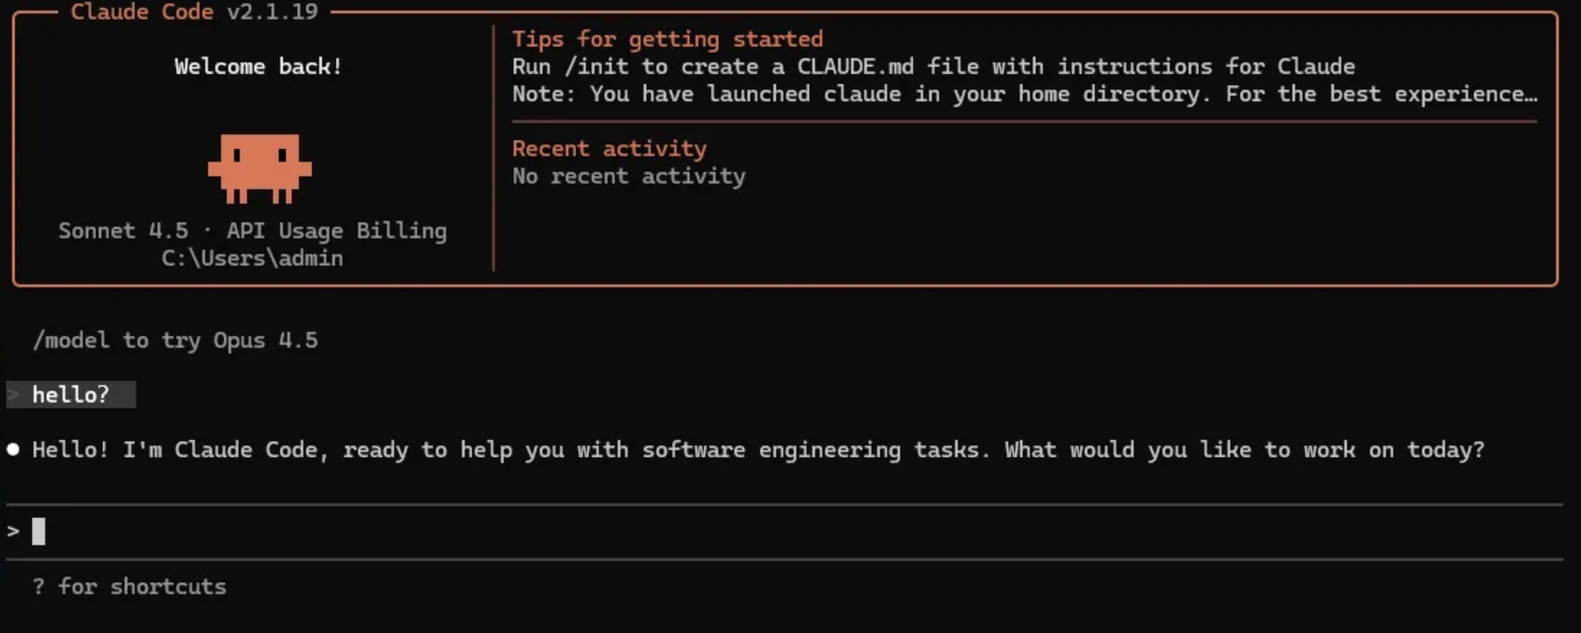Click the '?' character in the shortcuts hint
Viewport: 1581px width, 633px height.
click(38, 587)
